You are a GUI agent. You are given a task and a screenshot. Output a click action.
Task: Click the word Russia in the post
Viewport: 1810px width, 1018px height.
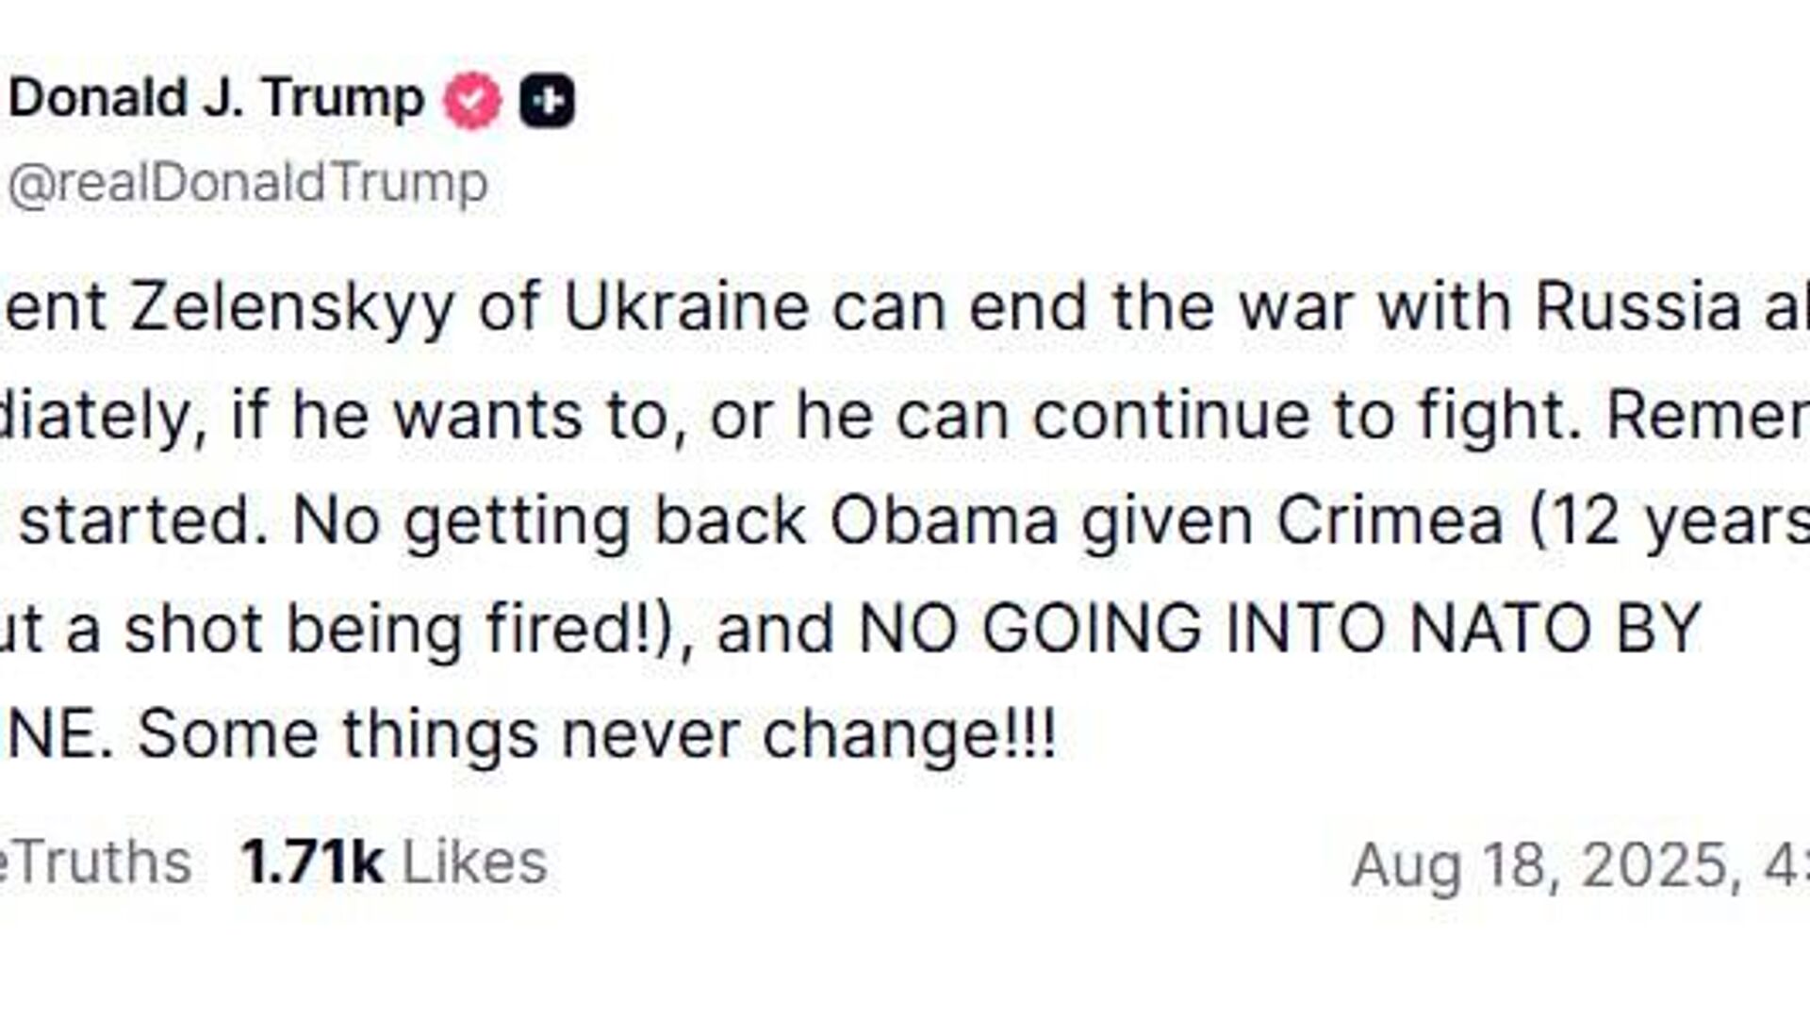[x=1637, y=306]
